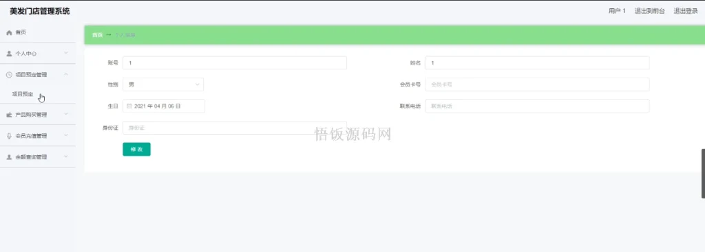The height and width of the screenshot is (252, 705).
Task: Open the 余额查询管理 sidebar menu
Action: [38, 157]
